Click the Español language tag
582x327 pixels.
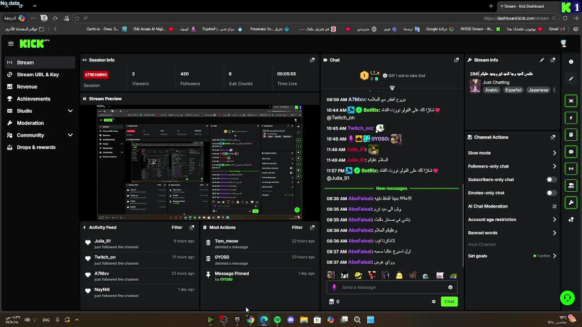coord(513,90)
